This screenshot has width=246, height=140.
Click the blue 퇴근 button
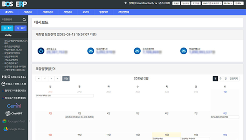point(20,28)
